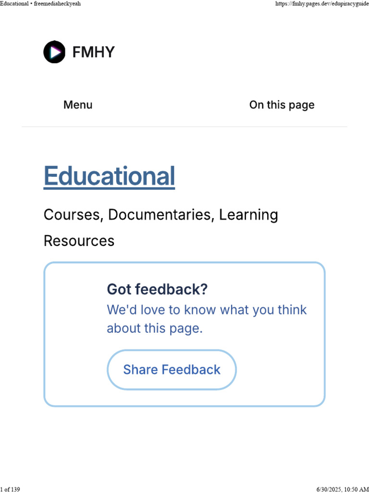369x493 pixels.
Task: Open the Menu navigation
Action: point(78,105)
